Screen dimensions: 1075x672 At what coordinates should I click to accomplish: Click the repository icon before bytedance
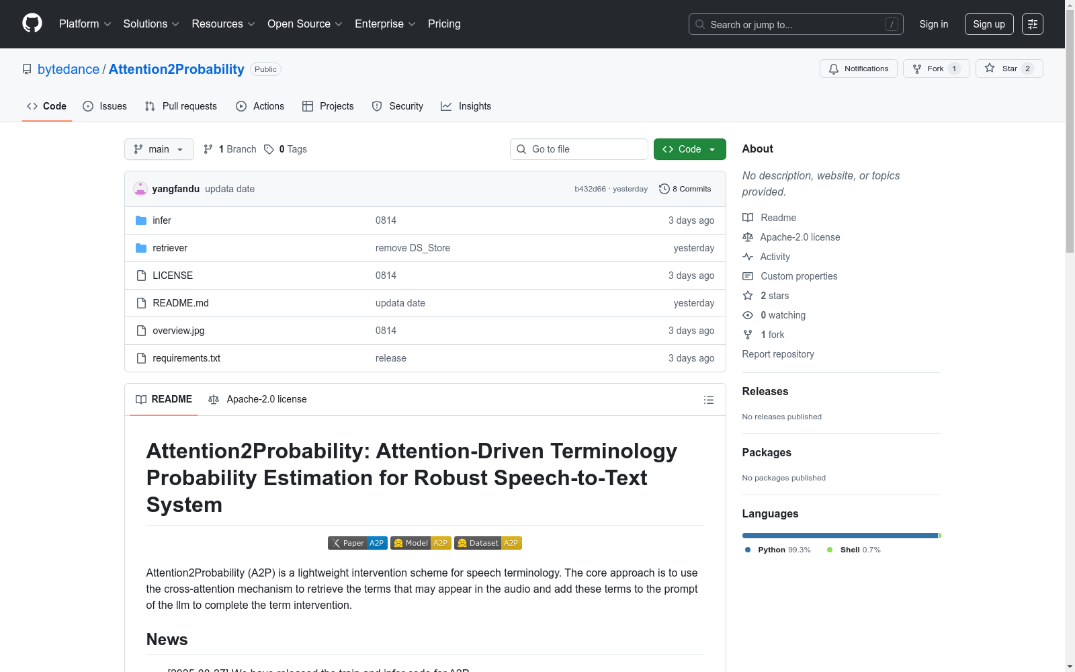click(27, 69)
